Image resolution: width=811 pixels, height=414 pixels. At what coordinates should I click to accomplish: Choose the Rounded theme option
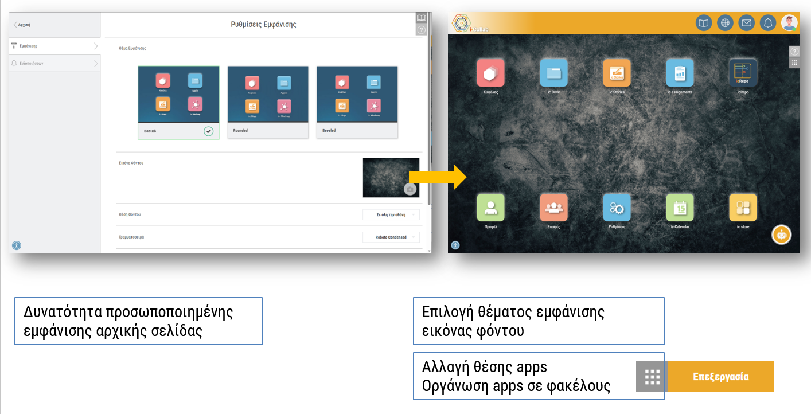(x=268, y=102)
